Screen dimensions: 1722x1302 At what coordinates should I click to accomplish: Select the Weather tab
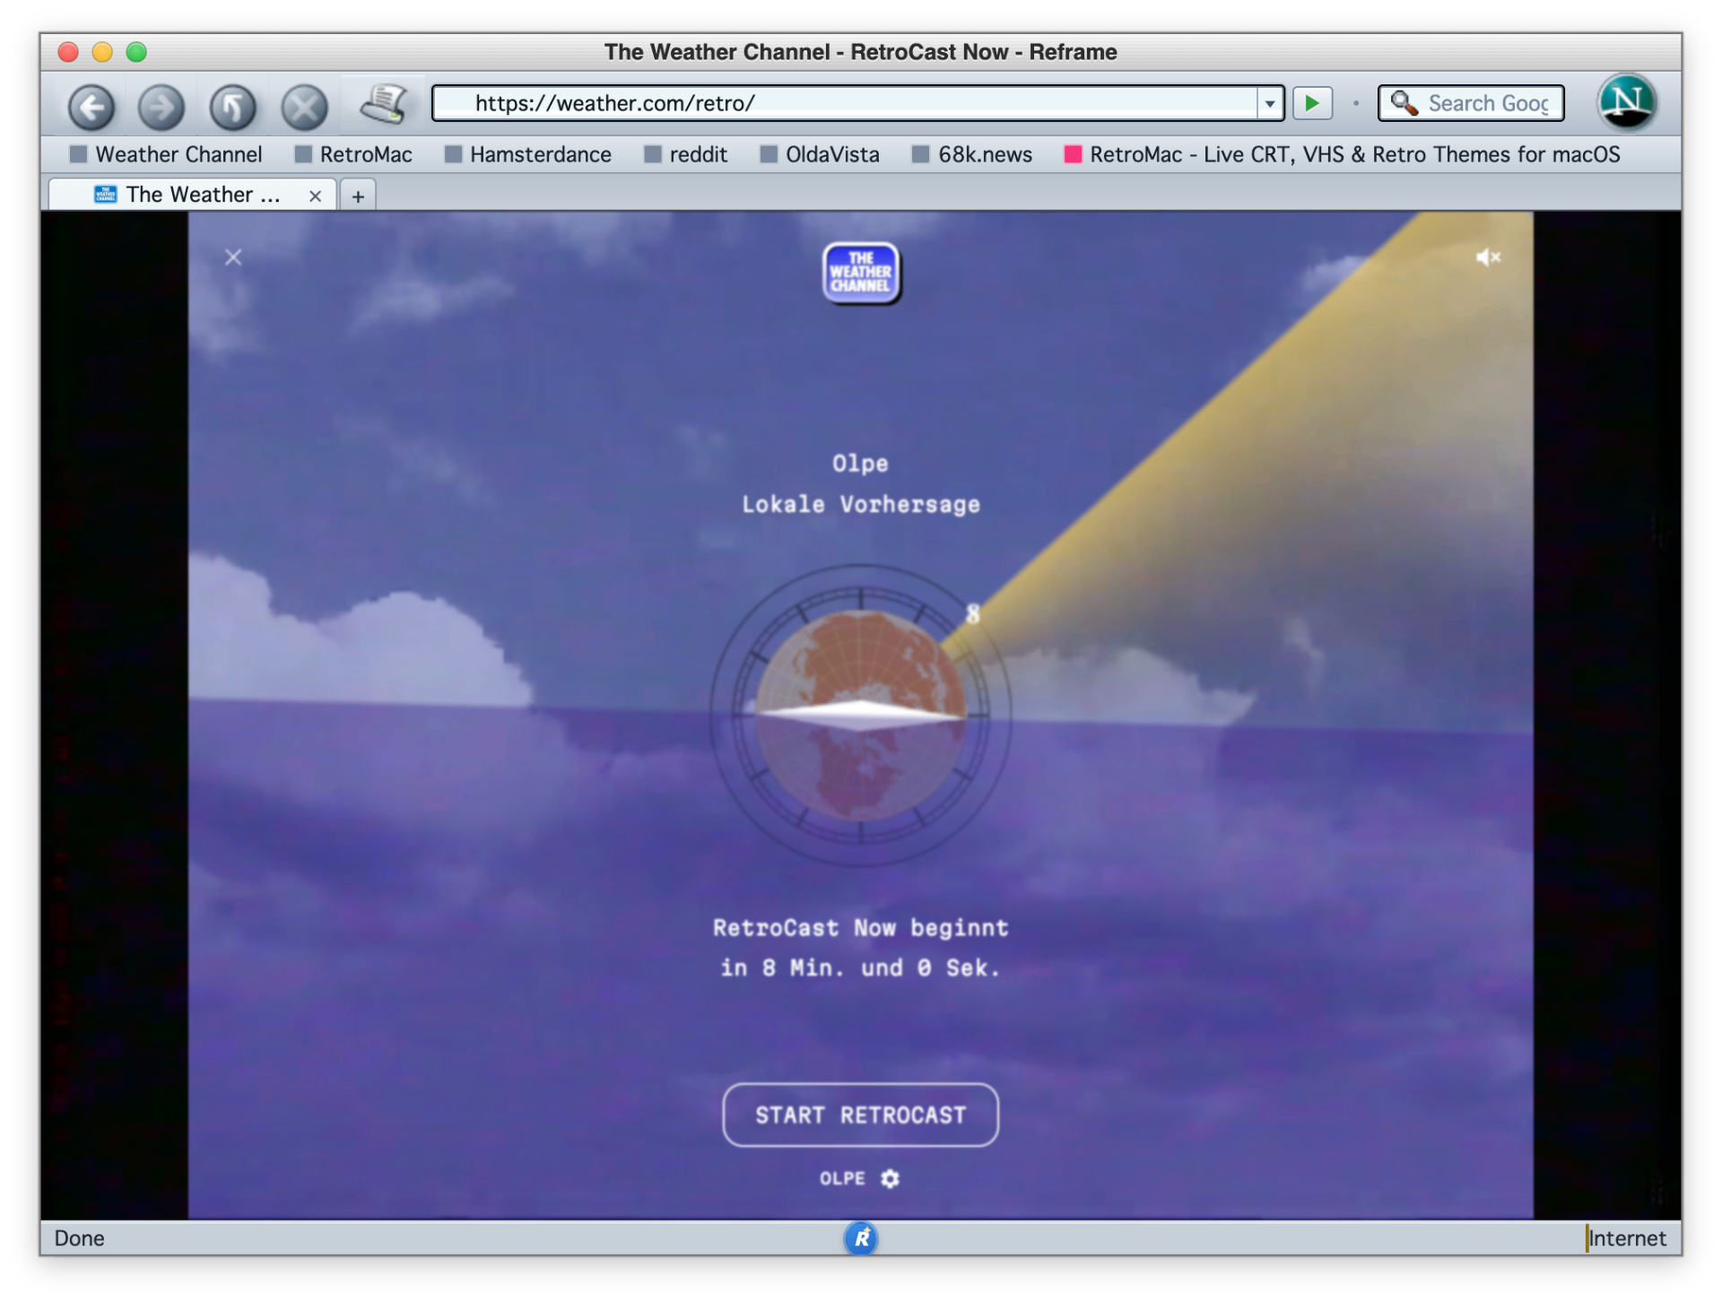click(192, 195)
